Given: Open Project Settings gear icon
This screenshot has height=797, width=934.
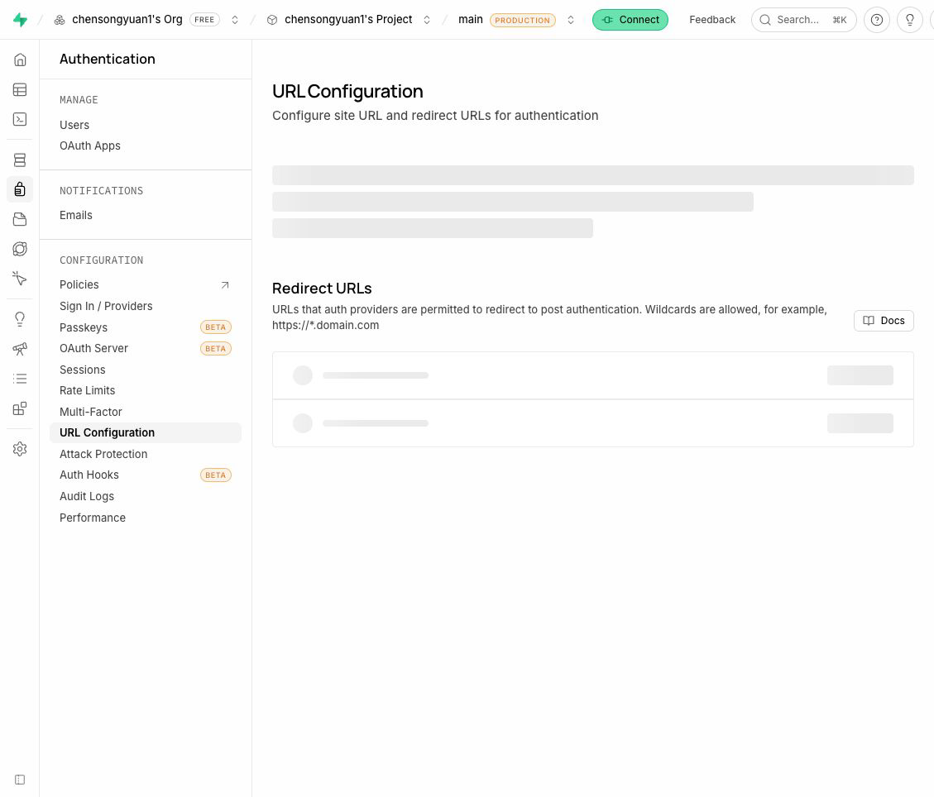Looking at the screenshot, I should (x=20, y=449).
